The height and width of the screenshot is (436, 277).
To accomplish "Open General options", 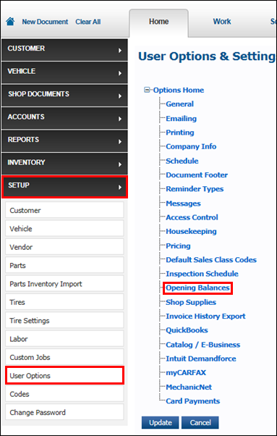I will pyautogui.click(x=179, y=104).
